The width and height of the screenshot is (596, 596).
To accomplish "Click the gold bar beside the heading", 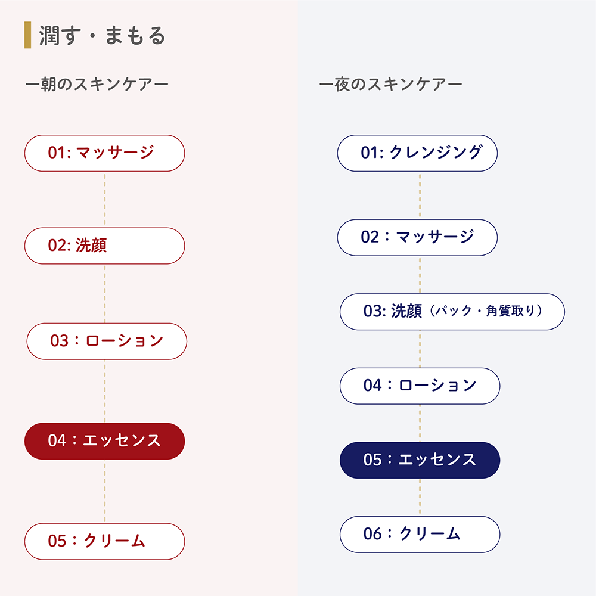I will coord(28,35).
